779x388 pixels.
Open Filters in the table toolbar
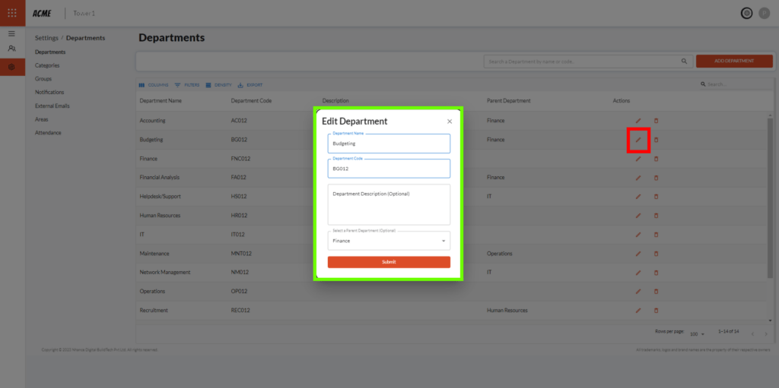(187, 85)
